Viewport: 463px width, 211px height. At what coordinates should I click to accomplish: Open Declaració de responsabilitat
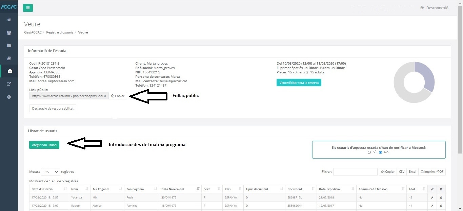[53, 109]
